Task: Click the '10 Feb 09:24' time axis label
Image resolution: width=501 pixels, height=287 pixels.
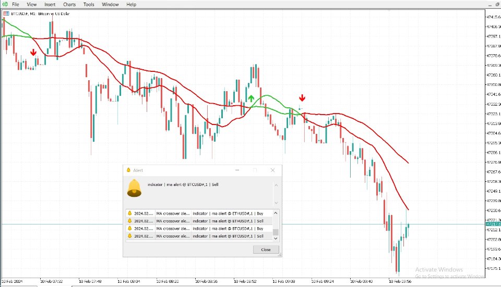Action: tap(323, 281)
